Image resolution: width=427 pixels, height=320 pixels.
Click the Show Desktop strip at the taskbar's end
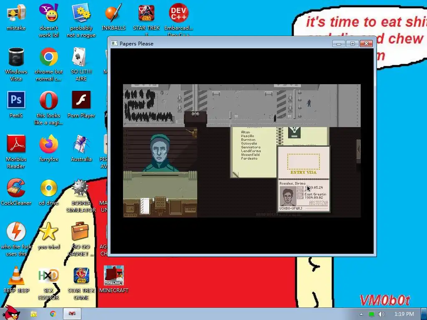coord(424,314)
